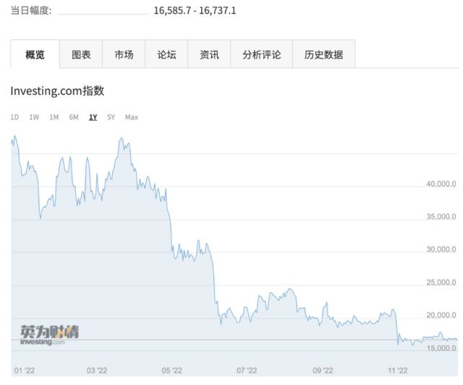Choose the 1Y chart range

[x=93, y=117]
